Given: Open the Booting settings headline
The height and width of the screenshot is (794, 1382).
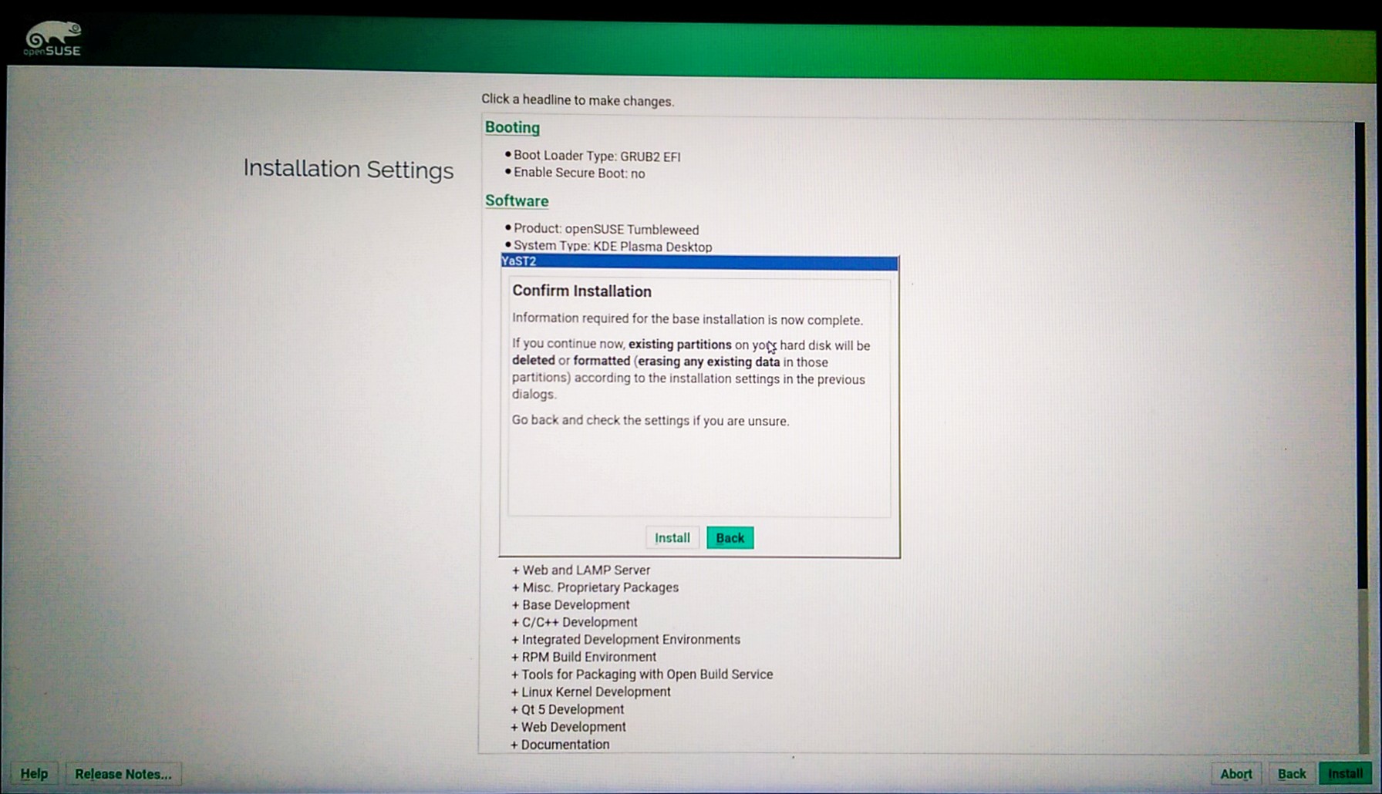Looking at the screenshot, I should coord(512,127).
